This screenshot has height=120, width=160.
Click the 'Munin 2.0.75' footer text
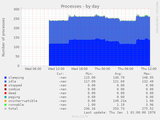pyautogui.click(x=80, y=116)
